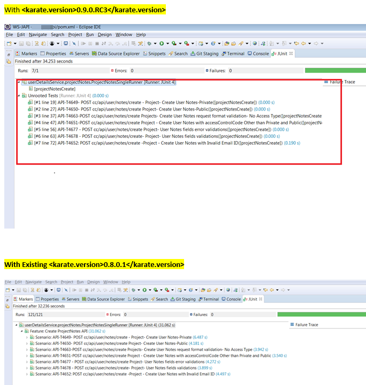Click the Failure Trace header in the 0.8.0.1 window
This screenshot has width=366, height=385.
304,325
